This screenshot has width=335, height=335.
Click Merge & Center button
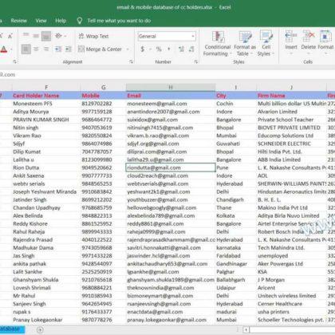pos(100,49)
